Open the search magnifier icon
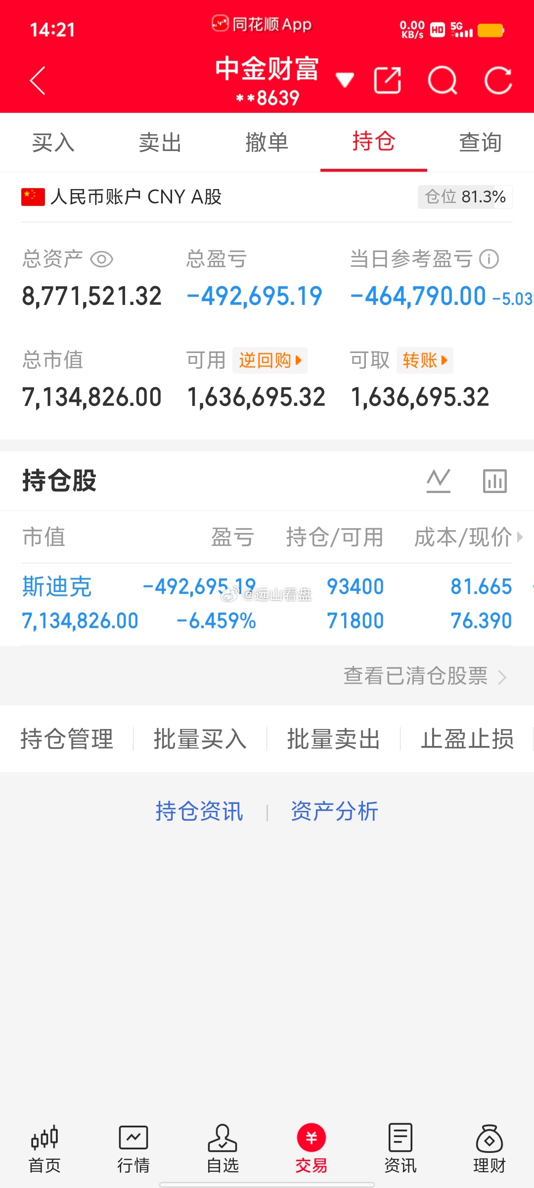Screen dimensions: 534x1188 point(443,80)
